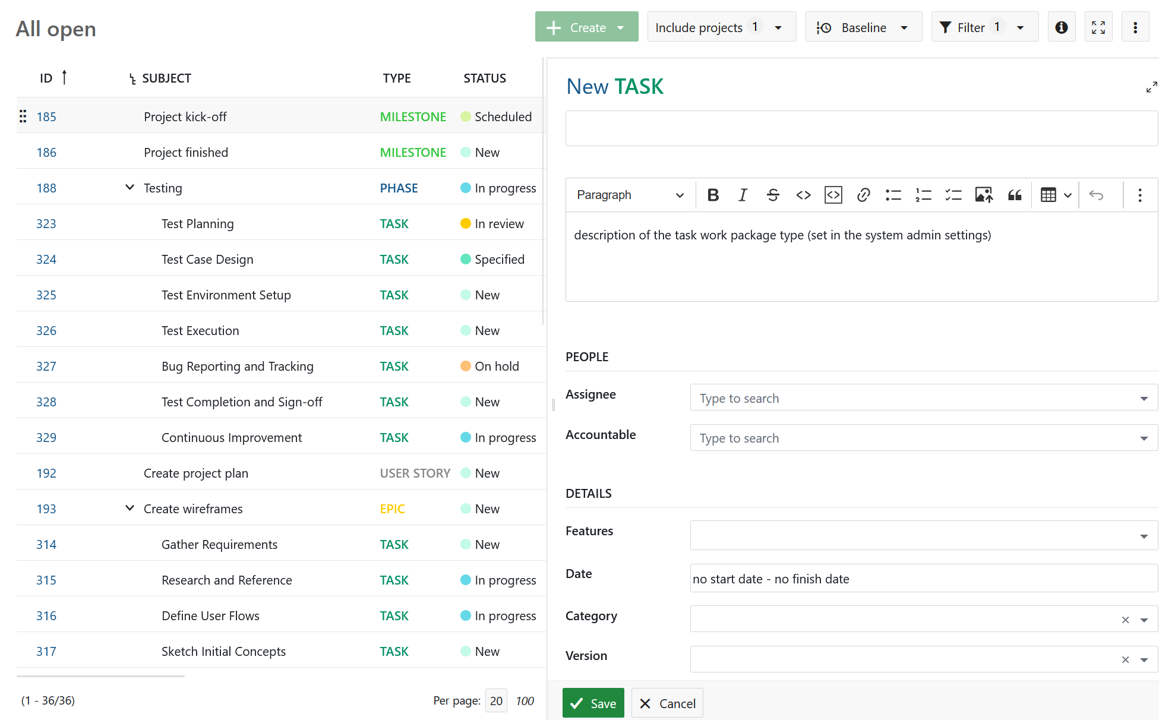Cancel creating the new task
The width and height of the screenshot is (1159, 720).
click(x=667, y=703)
